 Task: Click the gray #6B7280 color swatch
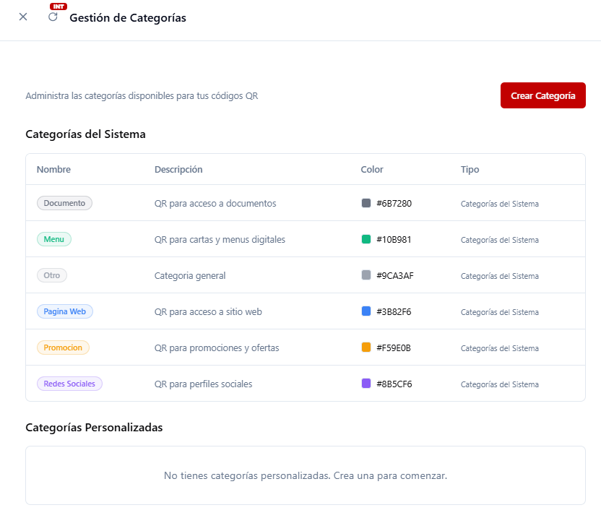tap(366, 203)
